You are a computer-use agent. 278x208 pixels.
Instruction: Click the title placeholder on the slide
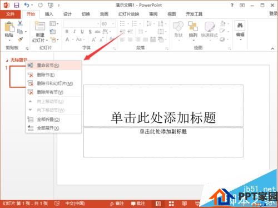tap(163, 106)
